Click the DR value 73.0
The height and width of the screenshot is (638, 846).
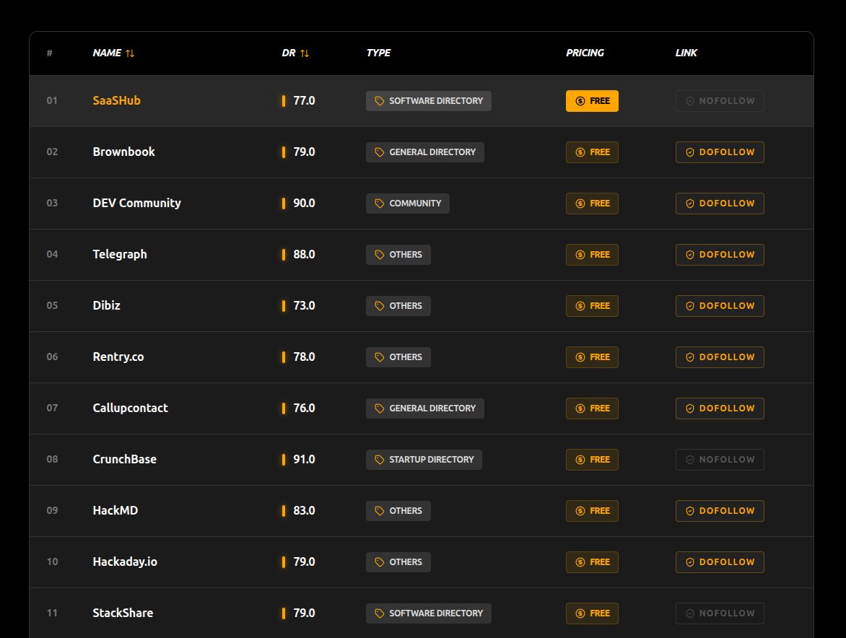tap(304, 305)
